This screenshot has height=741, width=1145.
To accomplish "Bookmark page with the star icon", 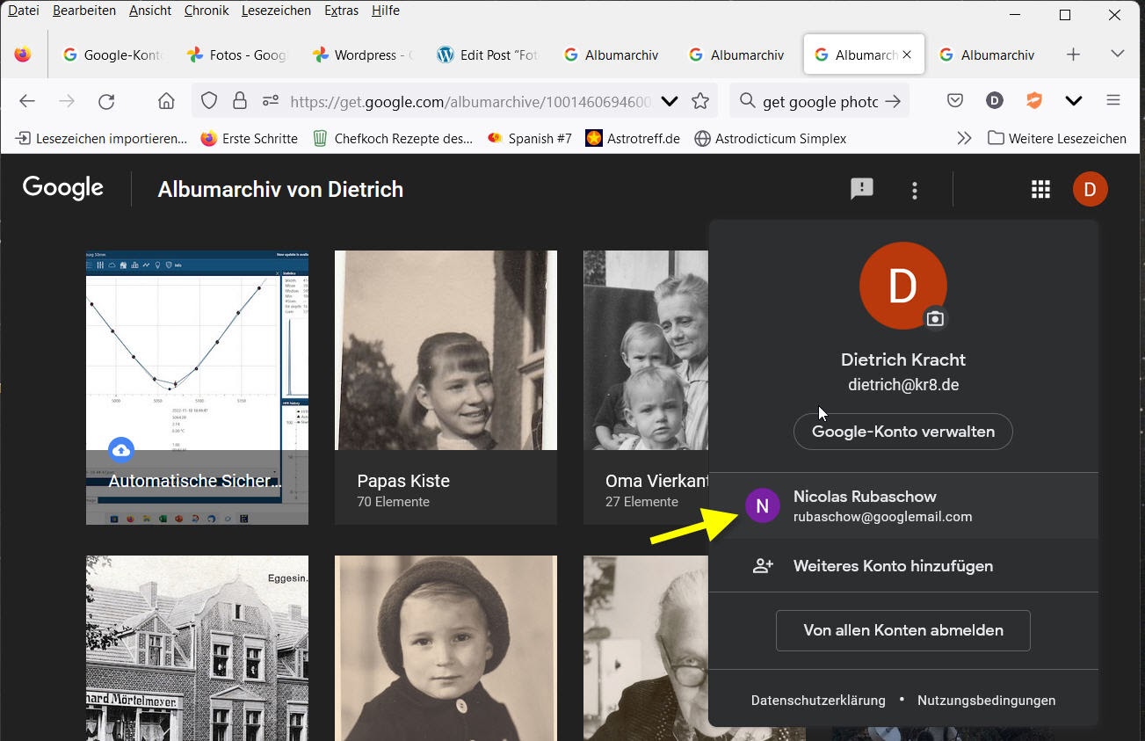I will (700, 101).
